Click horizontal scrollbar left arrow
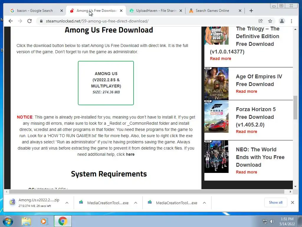Screen dimensions: 302x227 [x=6, y=192]
